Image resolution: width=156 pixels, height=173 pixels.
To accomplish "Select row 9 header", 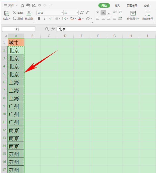I will click(x=4, y=106).
